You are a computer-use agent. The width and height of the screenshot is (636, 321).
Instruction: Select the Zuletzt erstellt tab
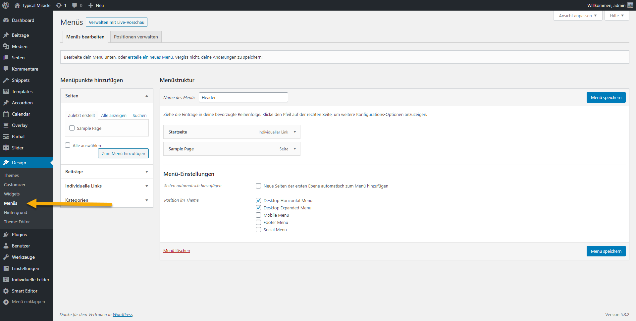coord(81,115)
